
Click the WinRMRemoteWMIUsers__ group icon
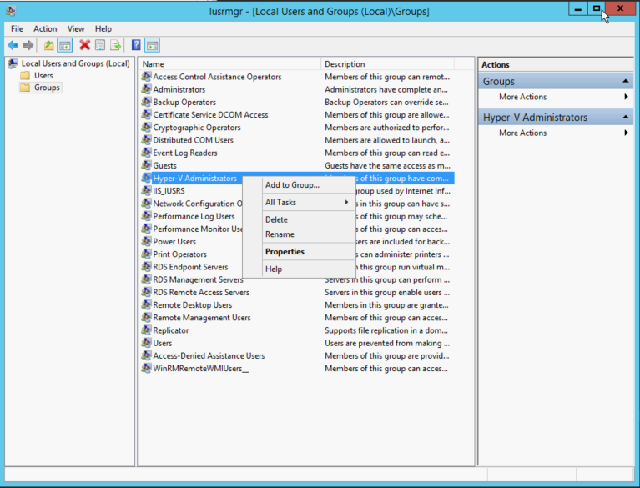point(146,368)
